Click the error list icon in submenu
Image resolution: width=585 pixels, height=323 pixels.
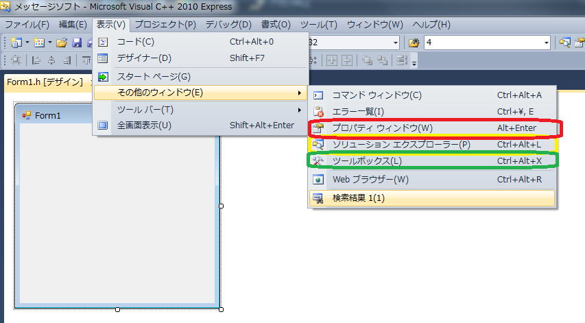click(x=318, y=112)
